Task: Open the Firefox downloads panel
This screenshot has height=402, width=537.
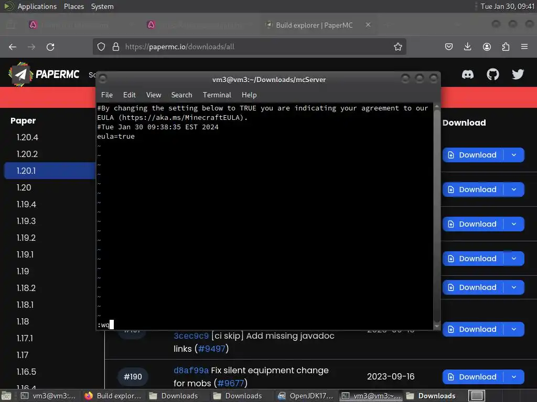Action: 467,47
